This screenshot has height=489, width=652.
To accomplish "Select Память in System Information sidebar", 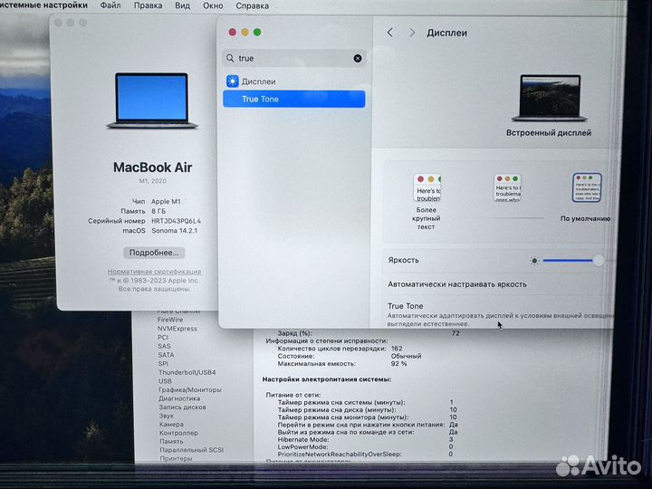I will pos(171,441).
